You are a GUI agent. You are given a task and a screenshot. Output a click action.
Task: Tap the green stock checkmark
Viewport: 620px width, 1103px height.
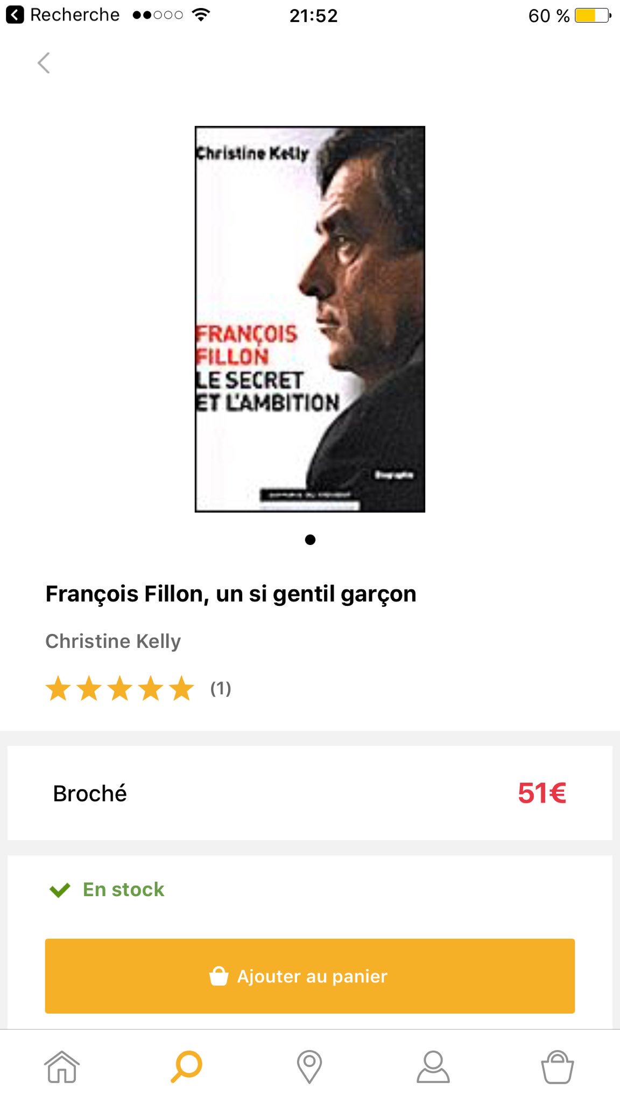(60, 890)
